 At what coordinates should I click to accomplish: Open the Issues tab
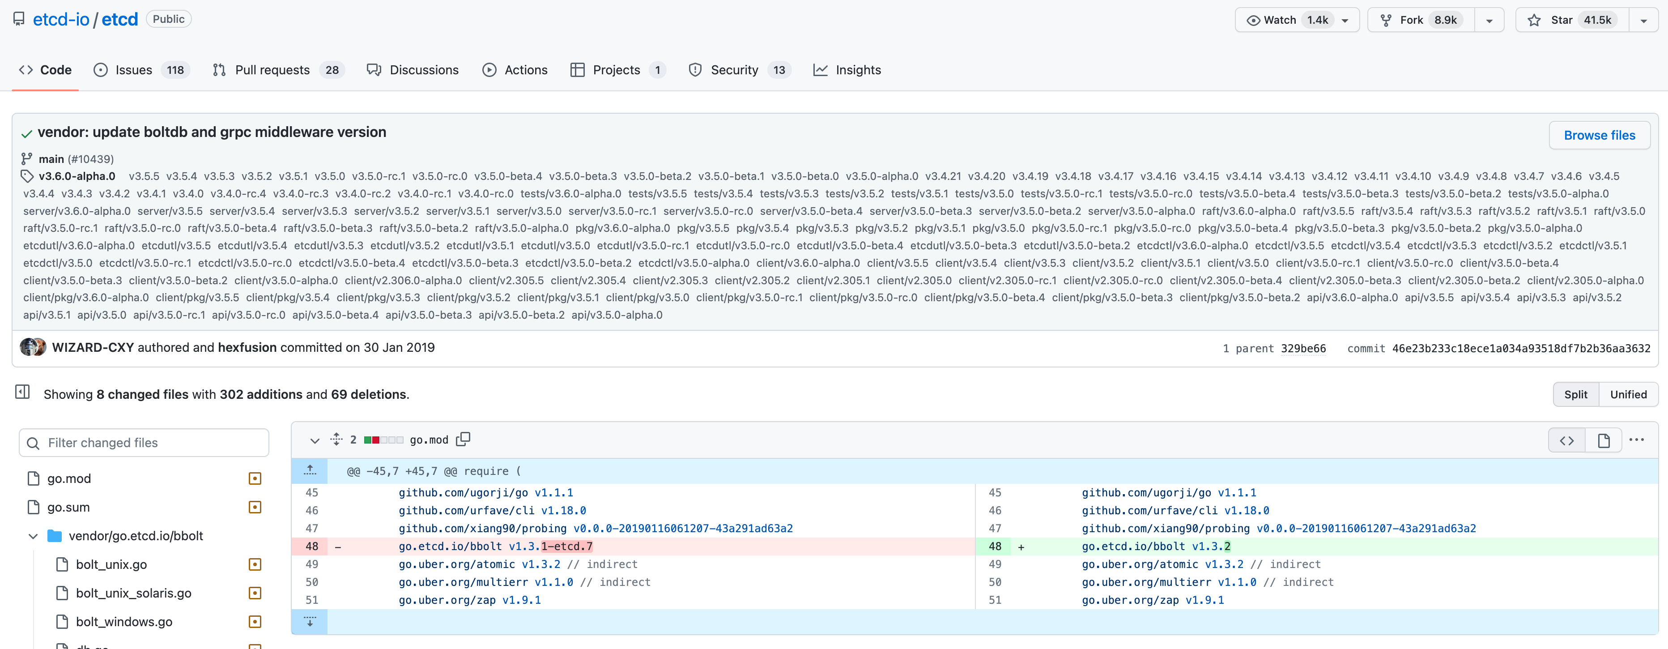click(x=141, y=70)
